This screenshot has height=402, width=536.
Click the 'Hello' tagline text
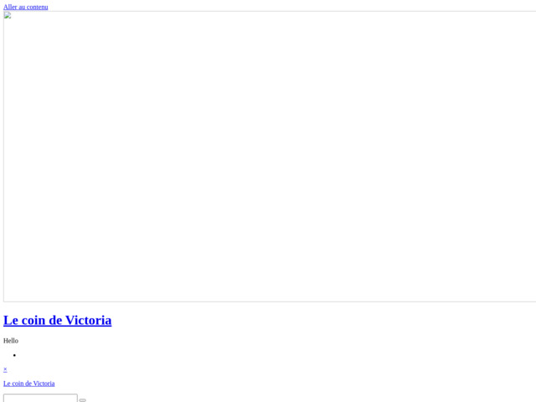click(x=11, y=341)
